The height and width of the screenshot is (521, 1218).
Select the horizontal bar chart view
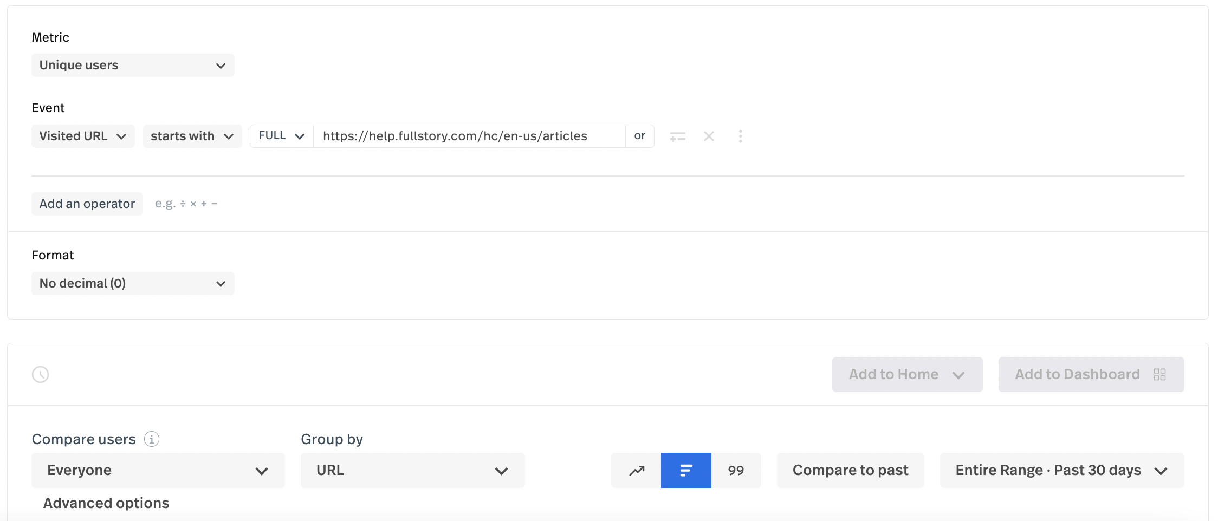(x=686, y=470)
